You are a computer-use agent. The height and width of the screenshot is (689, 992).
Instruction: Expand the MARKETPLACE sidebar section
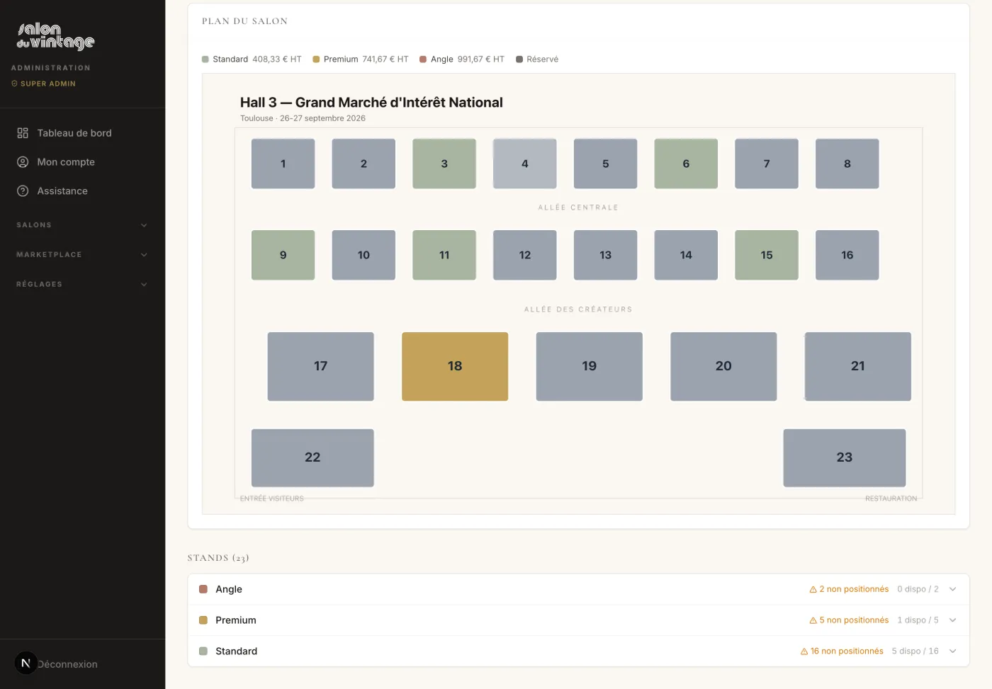(82, 255)
